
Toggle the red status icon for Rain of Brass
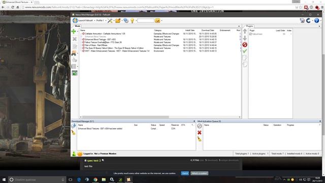coord(83,45)
